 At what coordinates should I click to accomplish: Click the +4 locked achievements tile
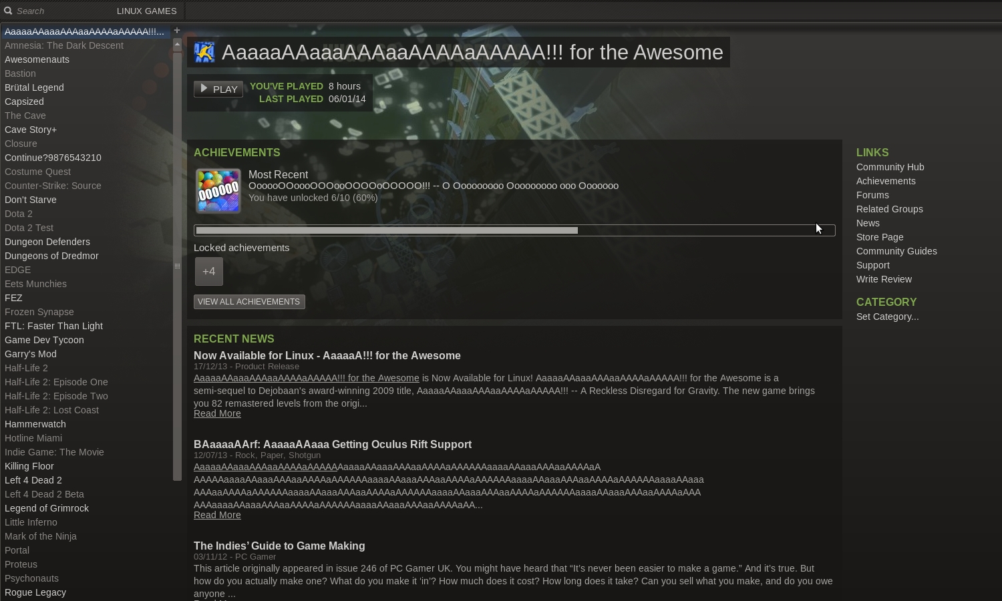(x=209, y=271)
